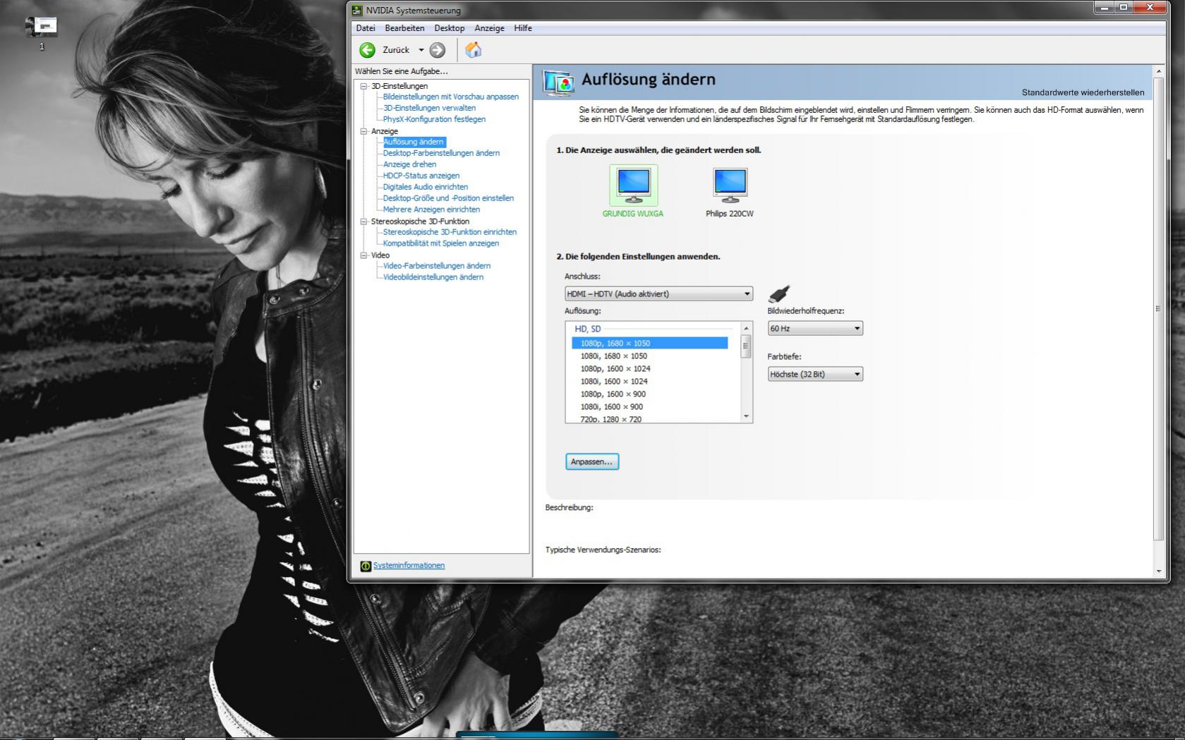The height and width of the screenshot is (740, 1185).
Task: Collapse the Stereoskopische 3D-Funktion tree node
Action: pos(364,222)
